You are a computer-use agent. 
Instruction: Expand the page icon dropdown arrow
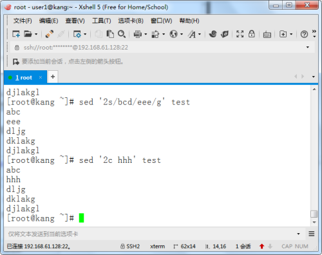[291, 34]
